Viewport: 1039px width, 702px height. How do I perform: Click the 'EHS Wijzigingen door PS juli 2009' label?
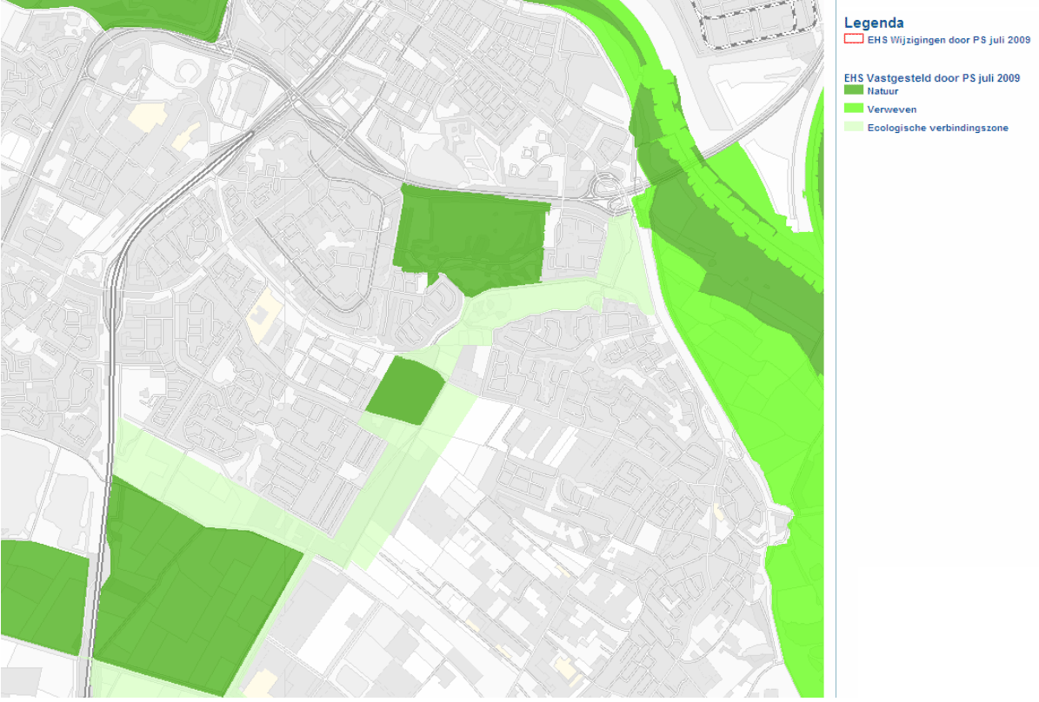(949, 40)
